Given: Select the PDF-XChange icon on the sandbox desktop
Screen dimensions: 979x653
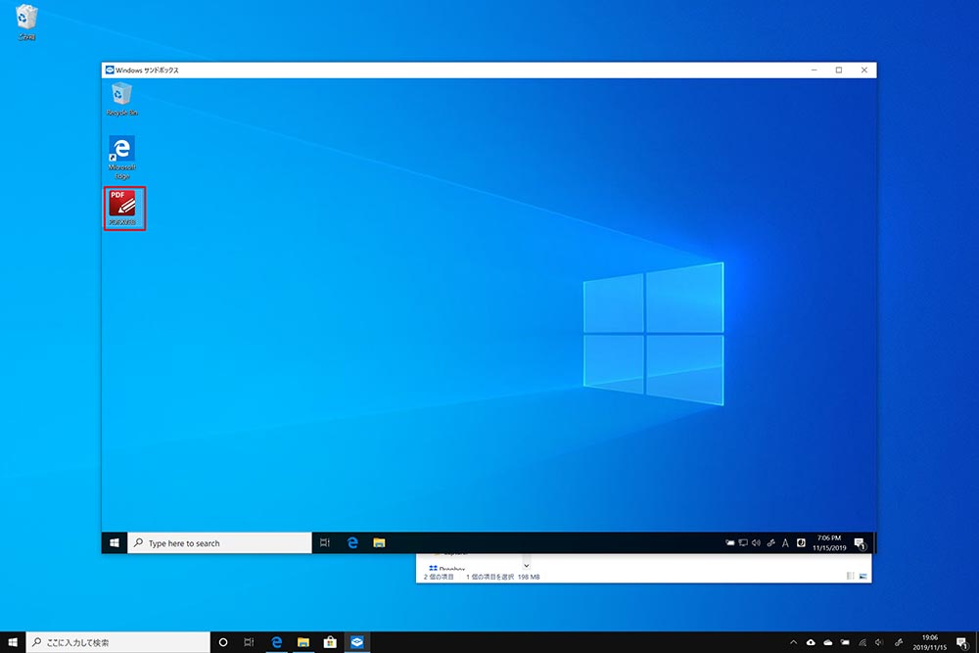Looking at the screenshot, I should [122, 208].
